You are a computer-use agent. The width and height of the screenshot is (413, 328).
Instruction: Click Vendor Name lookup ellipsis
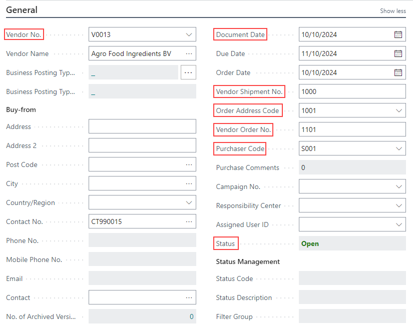pos(189,53)
